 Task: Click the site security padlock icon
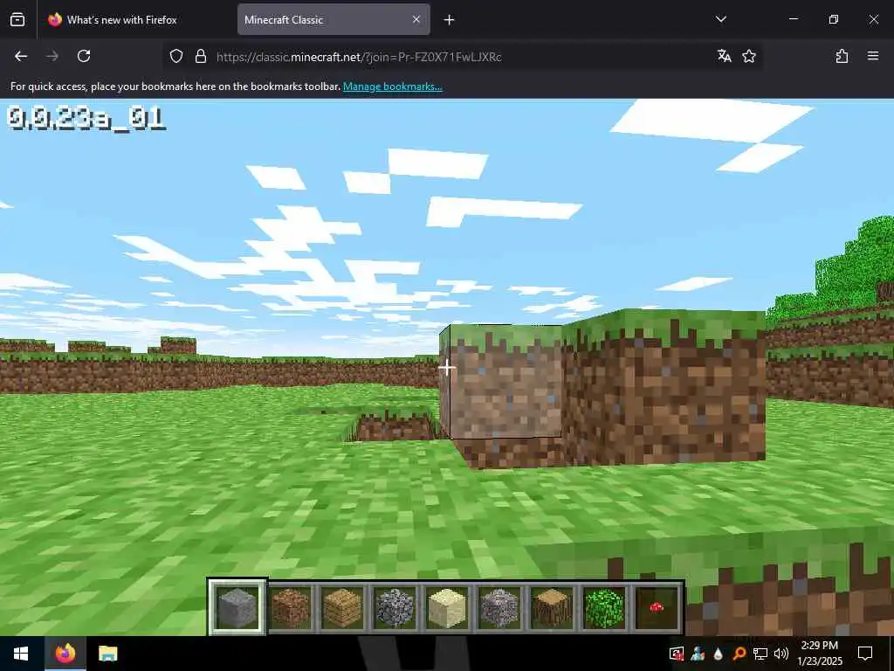coord(201,56)
